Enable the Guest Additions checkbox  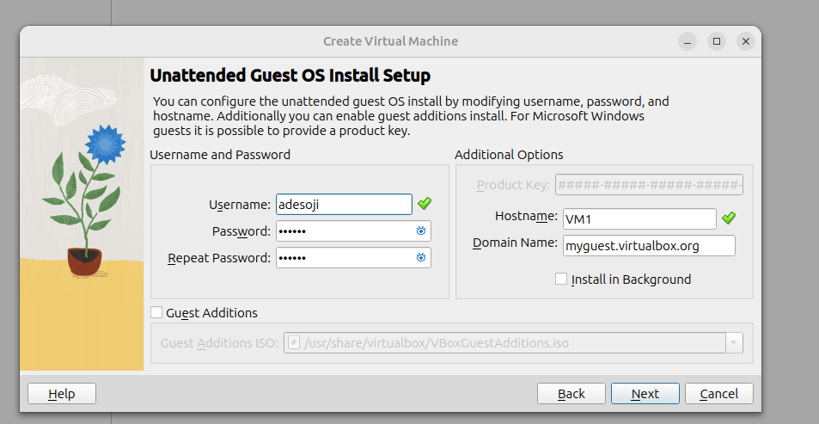(156, 313)
